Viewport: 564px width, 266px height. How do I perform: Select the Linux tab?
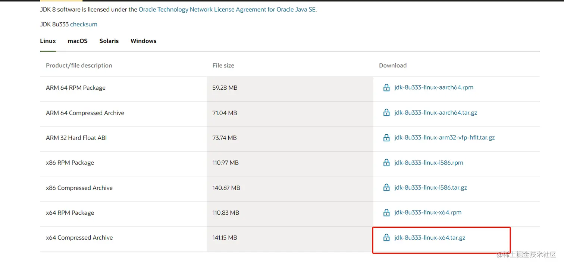[x=48, y=41]
